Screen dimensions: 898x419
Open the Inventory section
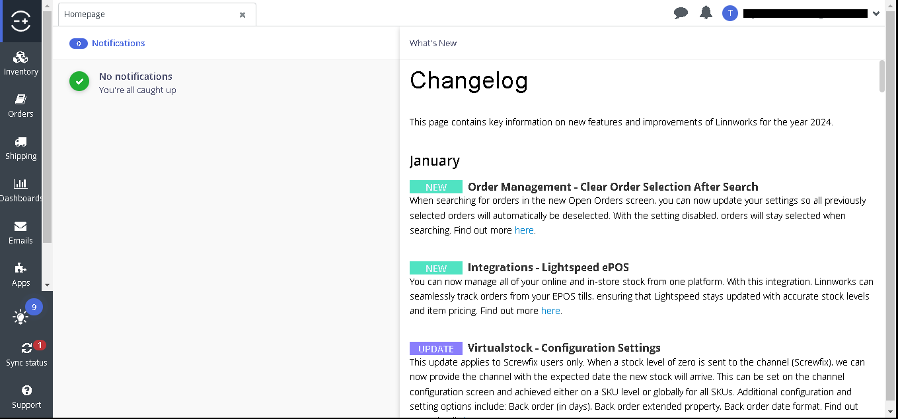pos(21,63)
